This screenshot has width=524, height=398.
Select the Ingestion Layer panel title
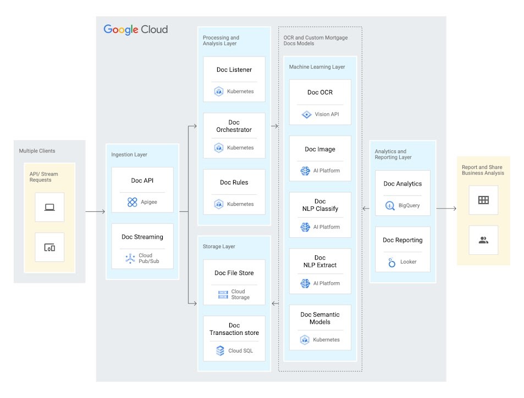click(129, 154)
